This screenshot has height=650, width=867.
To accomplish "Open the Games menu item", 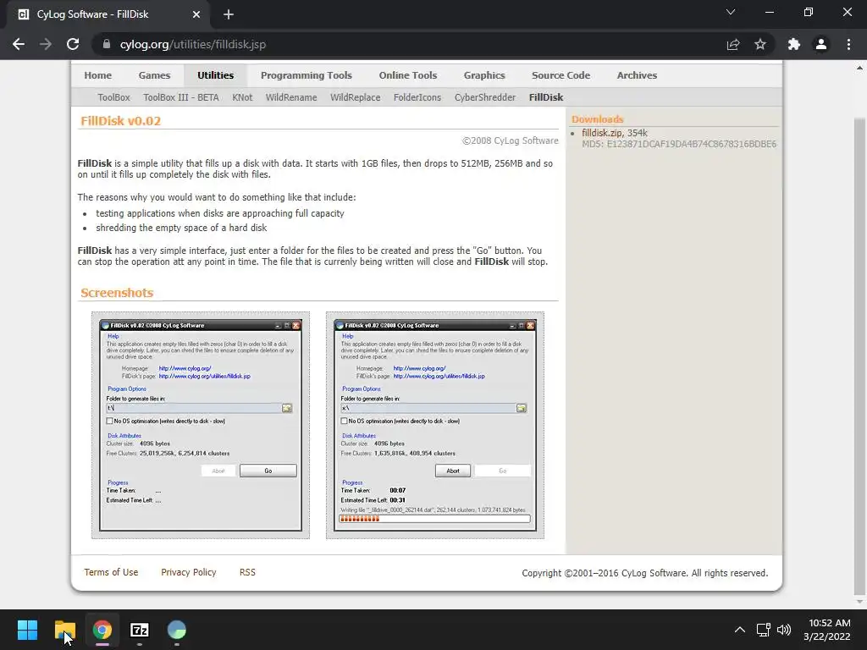I will [154, 75].
